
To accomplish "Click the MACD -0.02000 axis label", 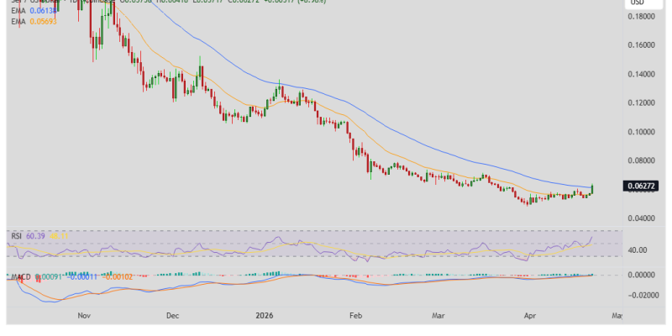I will [640, 295].
